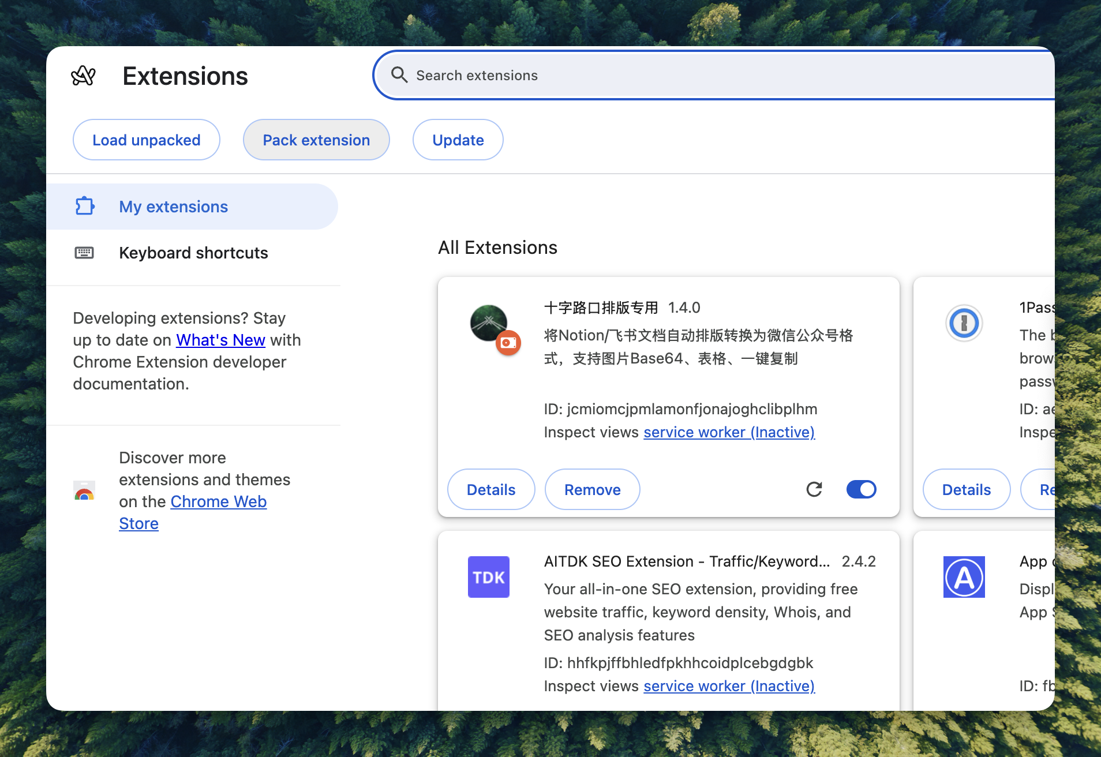Click the AITDK all-in-one SEO description
Screen dimensions: 1101x757
coord(701,612)
